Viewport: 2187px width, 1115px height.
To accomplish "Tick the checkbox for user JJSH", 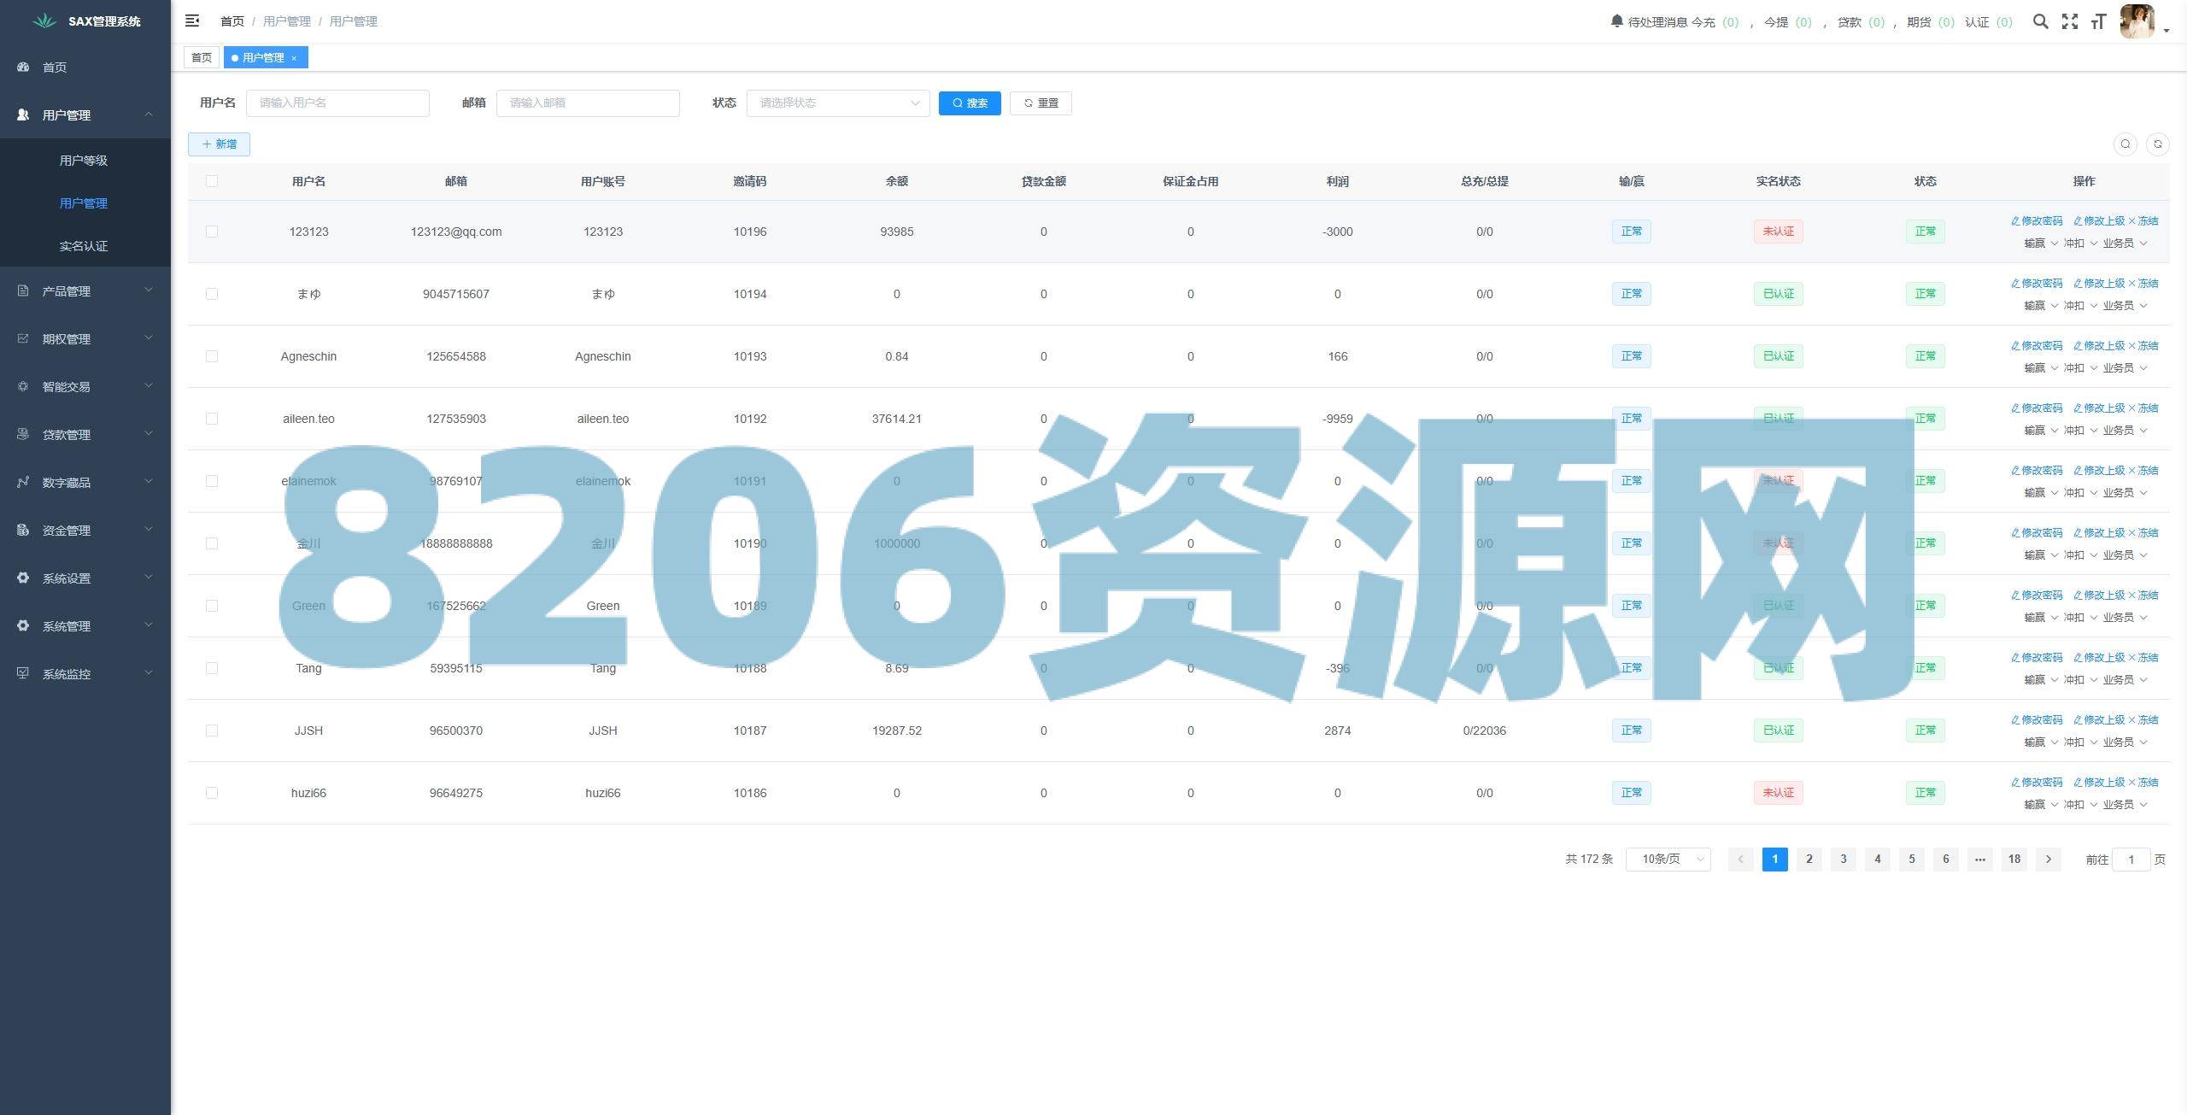I will pyautogui.click(x=212, y=731).
